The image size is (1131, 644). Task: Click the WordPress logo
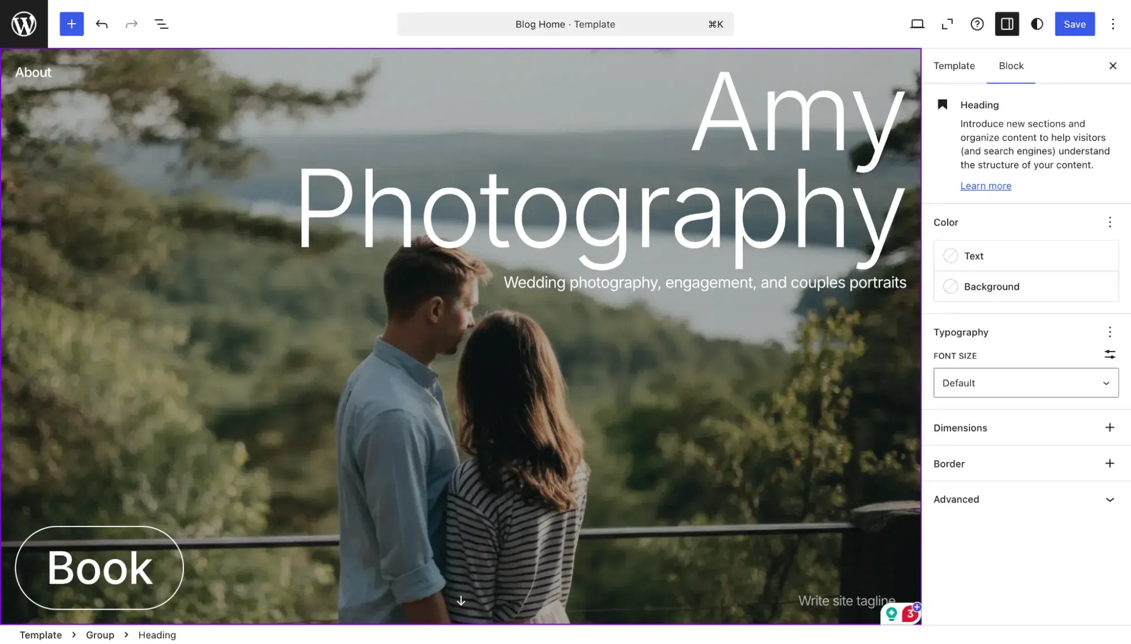coord(24,24)
